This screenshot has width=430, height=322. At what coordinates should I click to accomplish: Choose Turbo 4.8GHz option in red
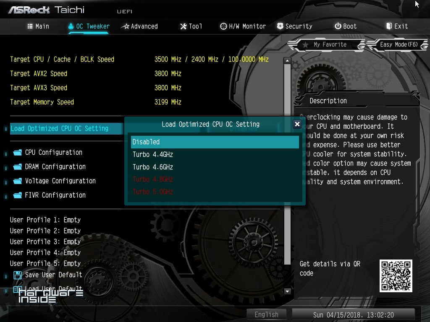pyautogui.click(x=215, y=179)
